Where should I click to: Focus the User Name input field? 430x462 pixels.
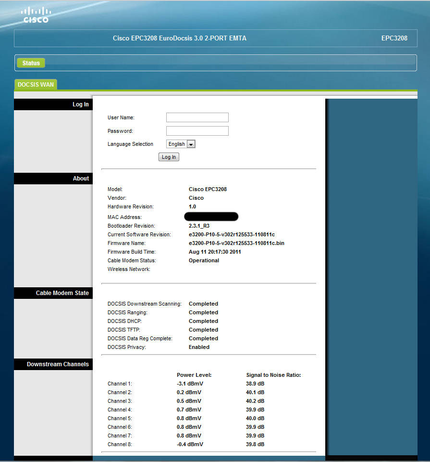[x=197, y=117]
